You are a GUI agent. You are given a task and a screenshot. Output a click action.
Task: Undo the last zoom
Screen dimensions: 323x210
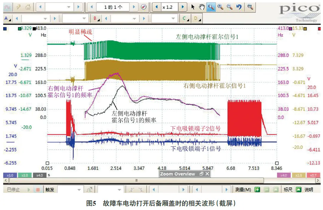click(x=239, y=7)
